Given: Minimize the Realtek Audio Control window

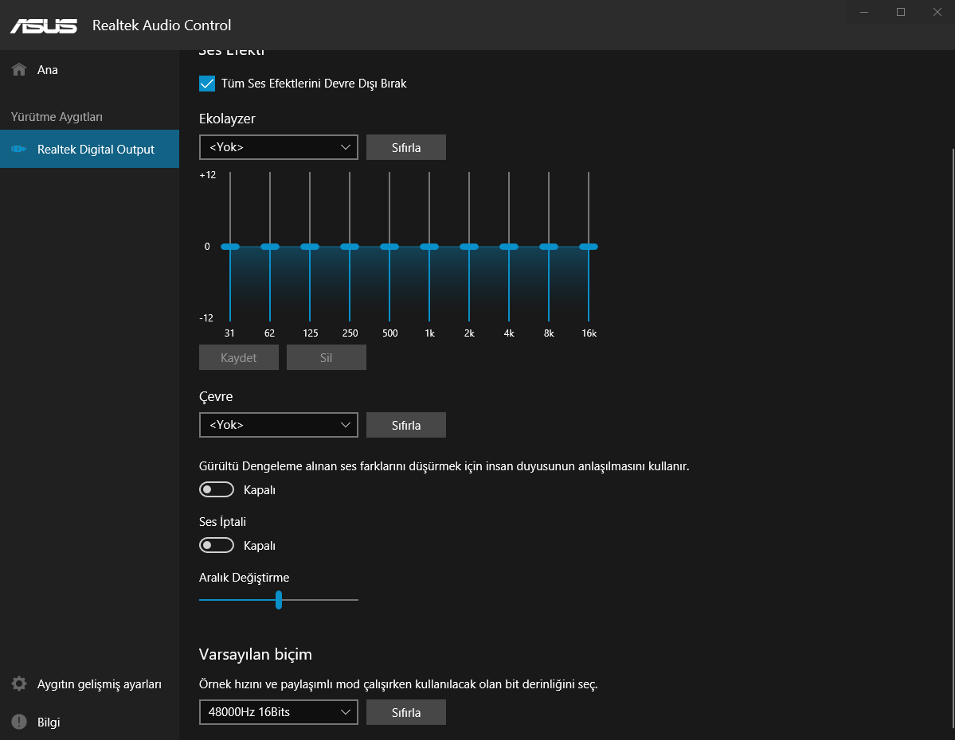Looking at the screenshot, I should 863,12.
